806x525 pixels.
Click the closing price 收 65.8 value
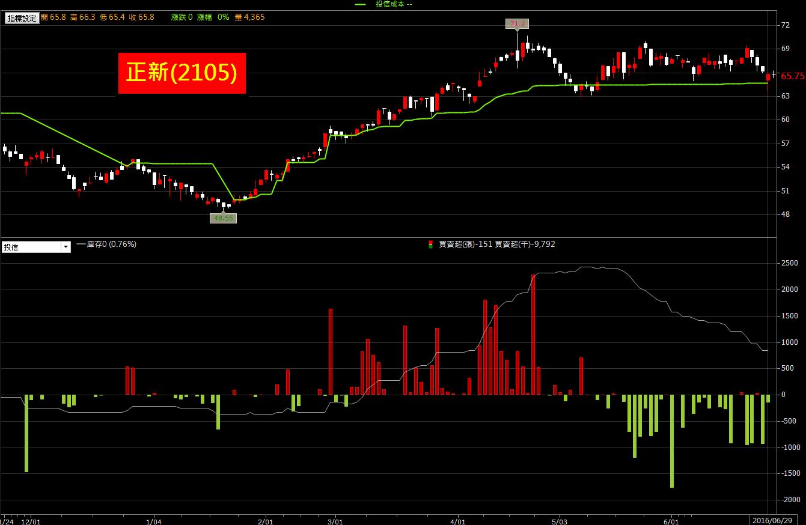[142, 17]
